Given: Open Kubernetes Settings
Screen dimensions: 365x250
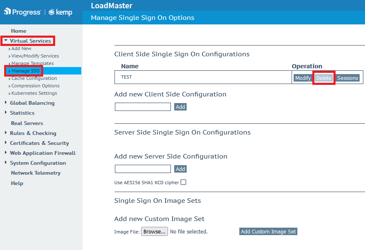Looking at the screenshot, I should click(34, 93).
